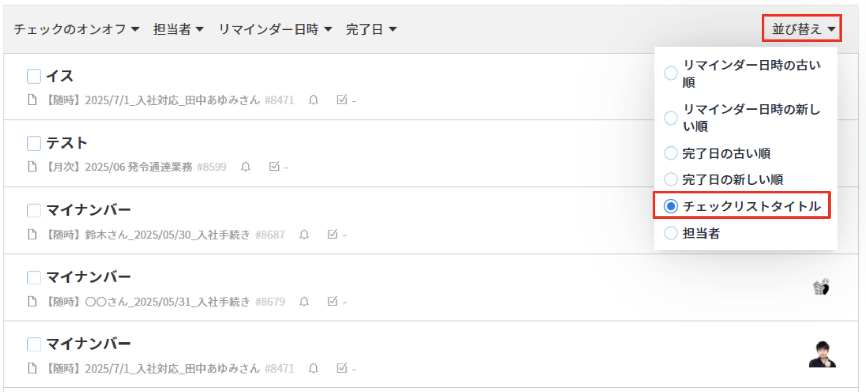Click the person photo avatar in the last マイナンバー row

822,355
